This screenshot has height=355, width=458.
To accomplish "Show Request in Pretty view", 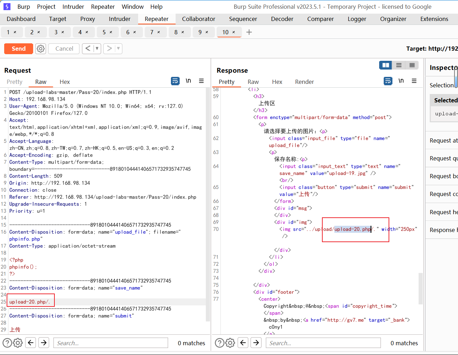I will point(15,82).
